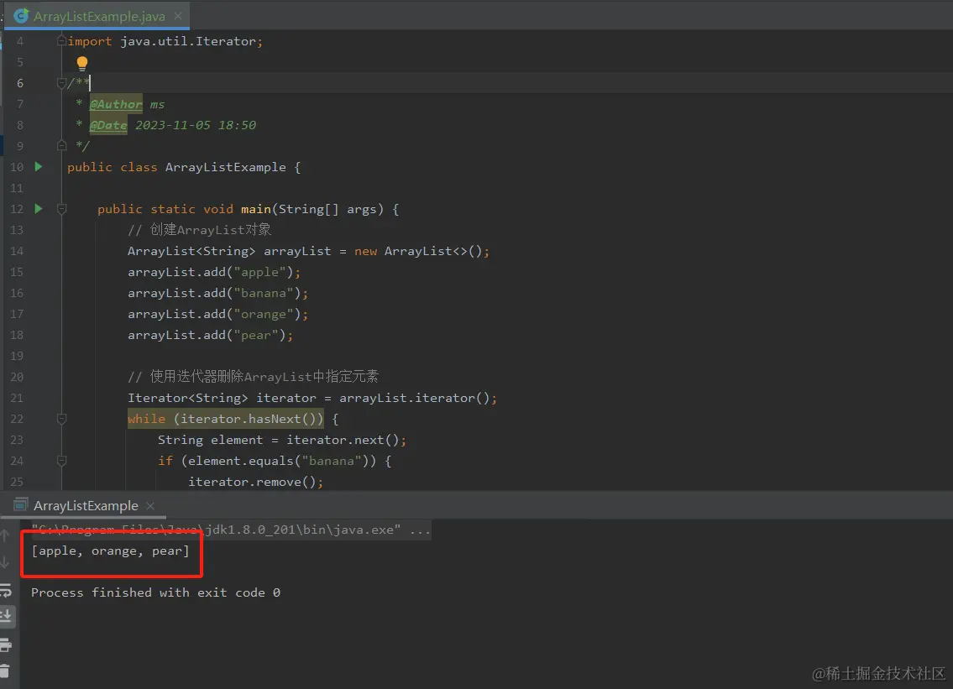953x689 pixels.
Task: Click the "pear" string on line 18
Action: (256, 335)
